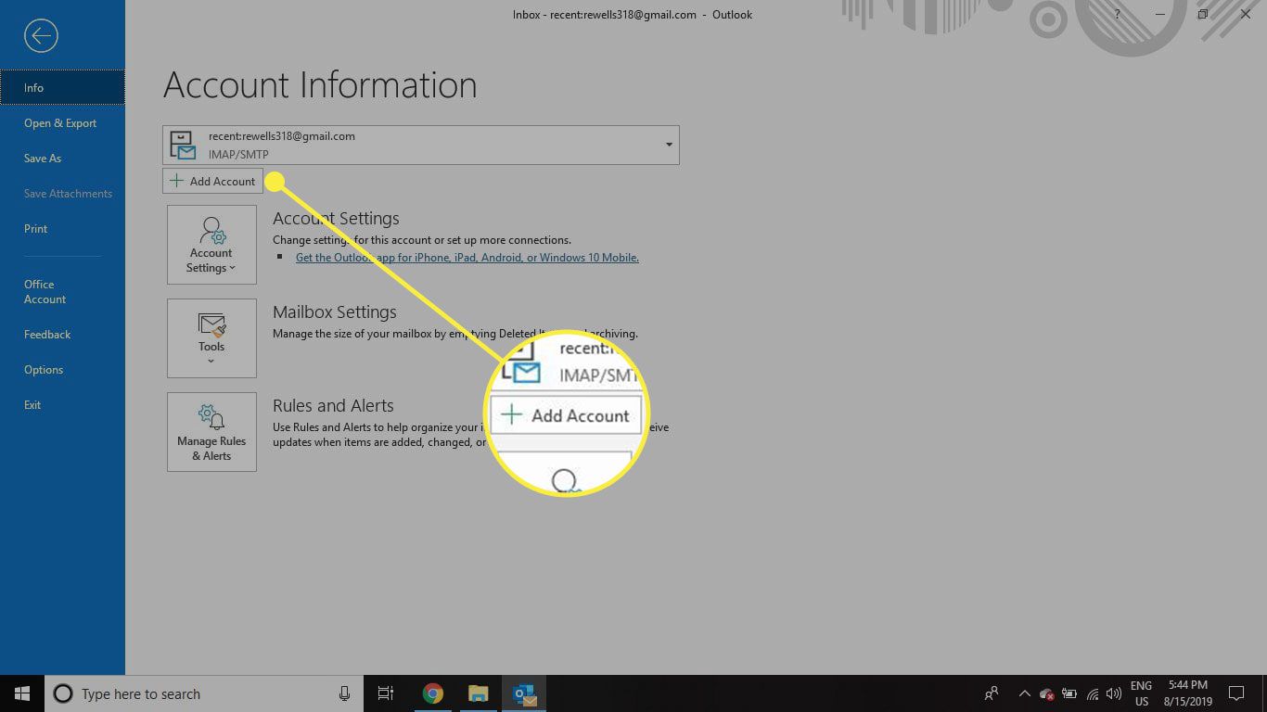Viewport: 1267px width, 712px height.
Task: Open the clock showing 5:44 PM
Action: pyautogui.click(x=1188, y=693)
